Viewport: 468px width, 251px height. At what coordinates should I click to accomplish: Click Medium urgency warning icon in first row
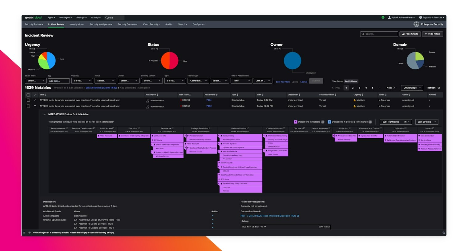[355, 100]
